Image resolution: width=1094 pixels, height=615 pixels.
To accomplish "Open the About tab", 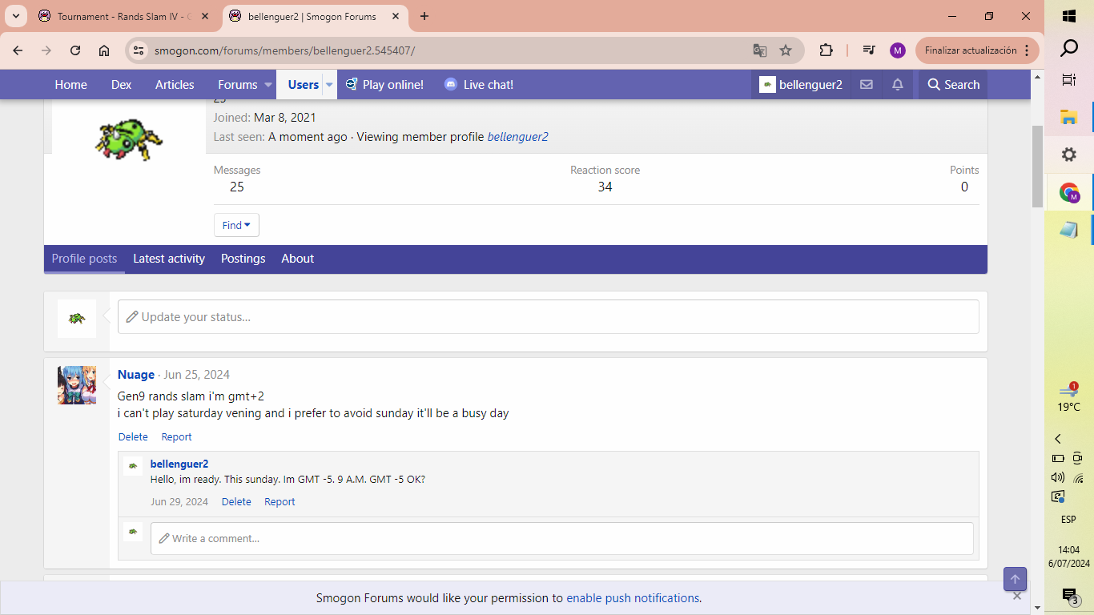I will (x=297, y=259).
